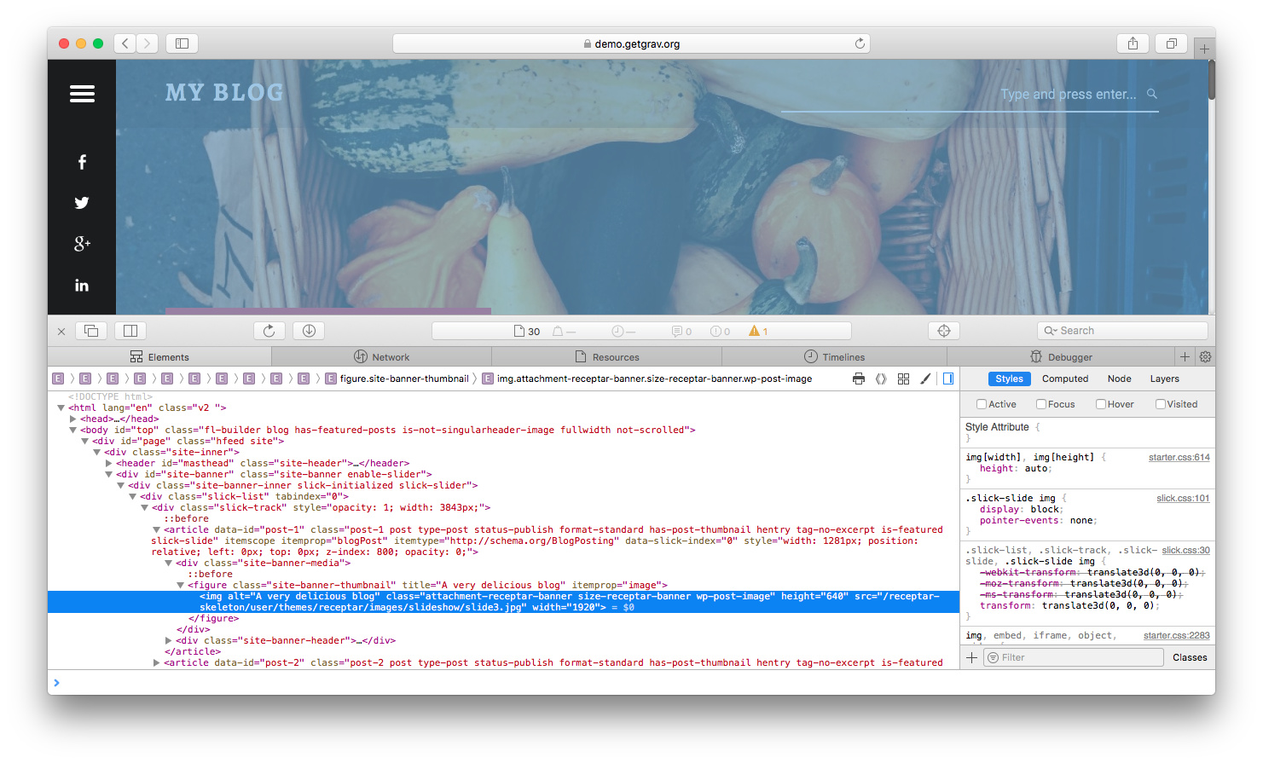
Task: Start element selection with the crosshair icon
Action: click(x=944, y=331)
